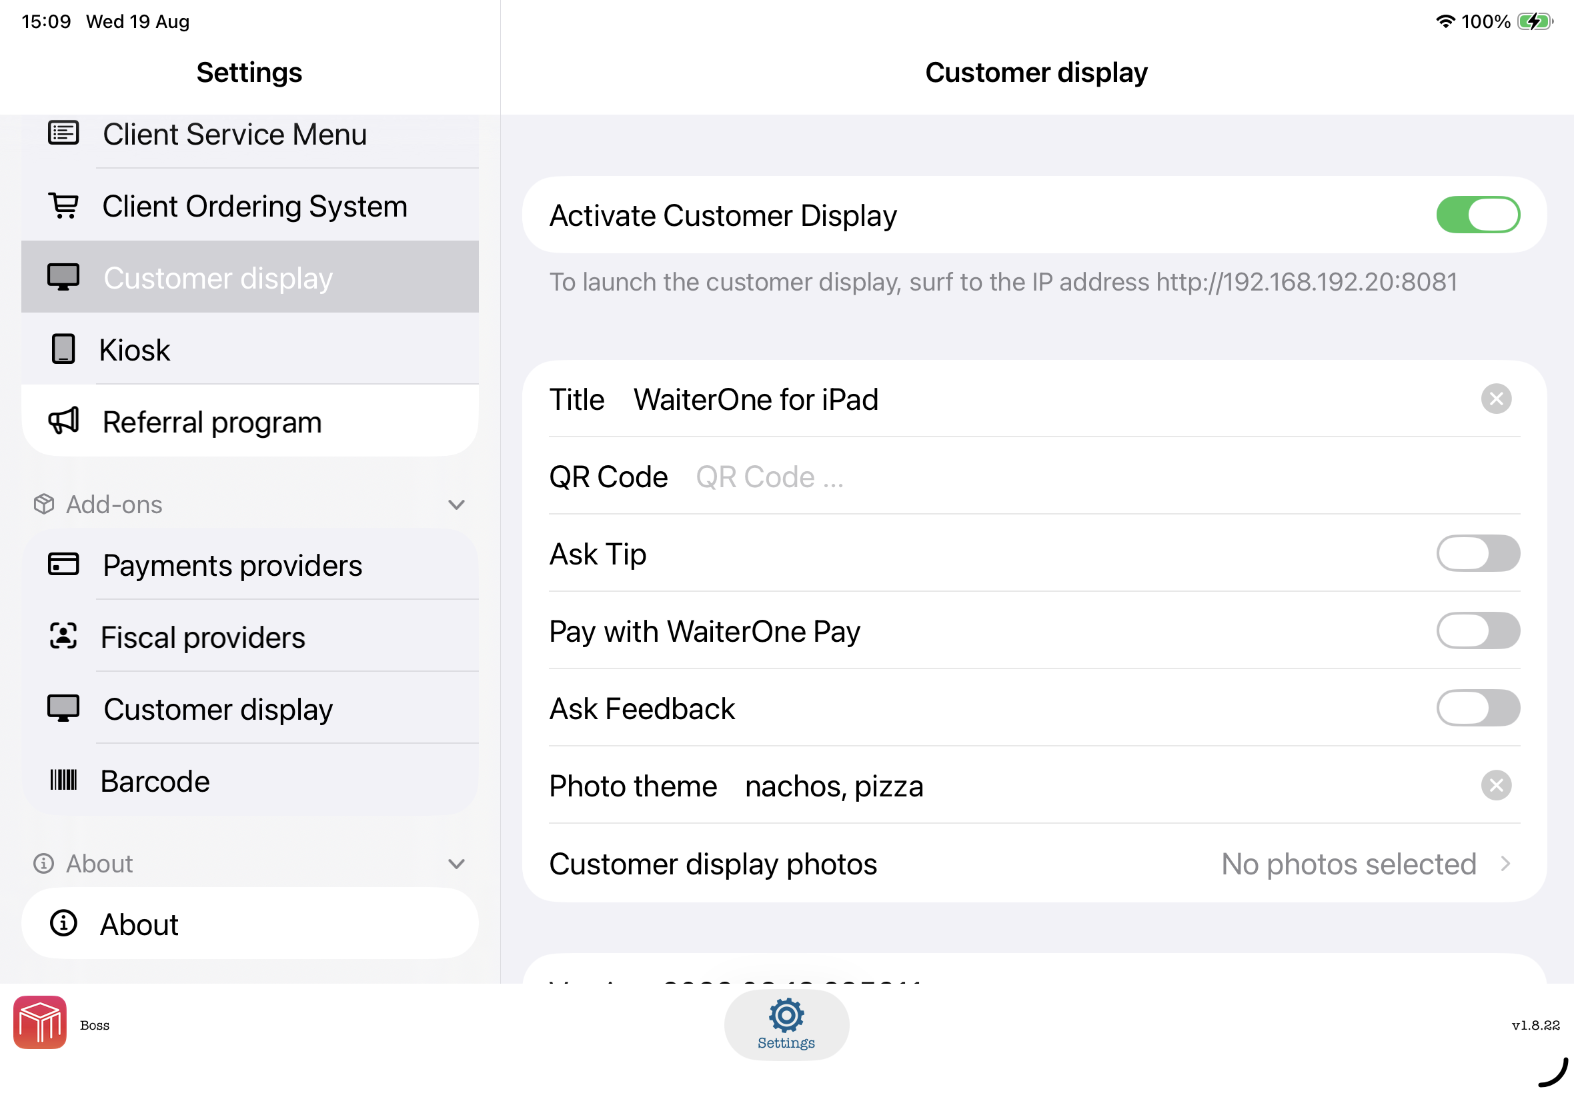Collapse the Add-ons section chevron
This screenshot has height=1093, width=1574.
(x=456, y=505)
